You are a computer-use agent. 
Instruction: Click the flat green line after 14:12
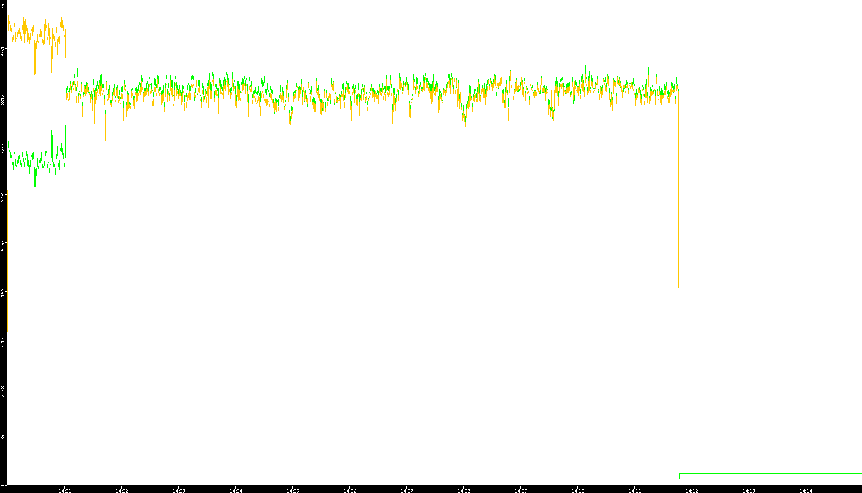coord(769,473)
